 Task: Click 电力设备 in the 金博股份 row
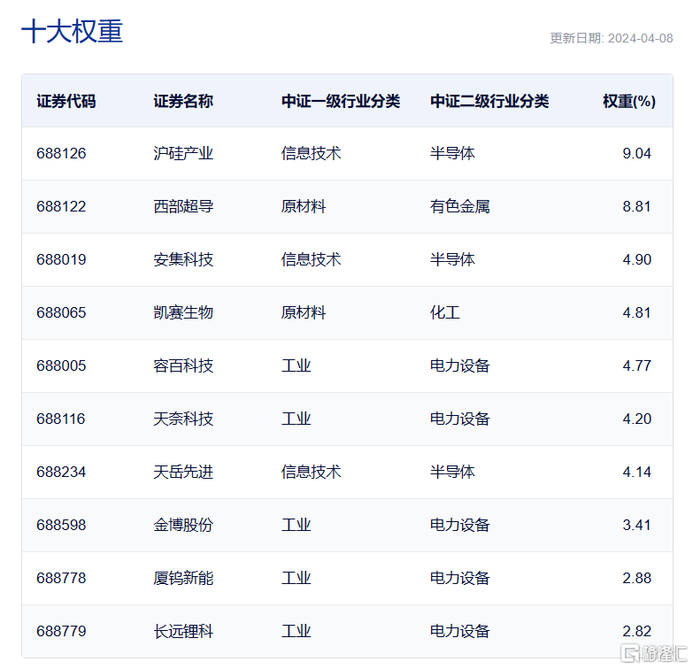(459, 525)
